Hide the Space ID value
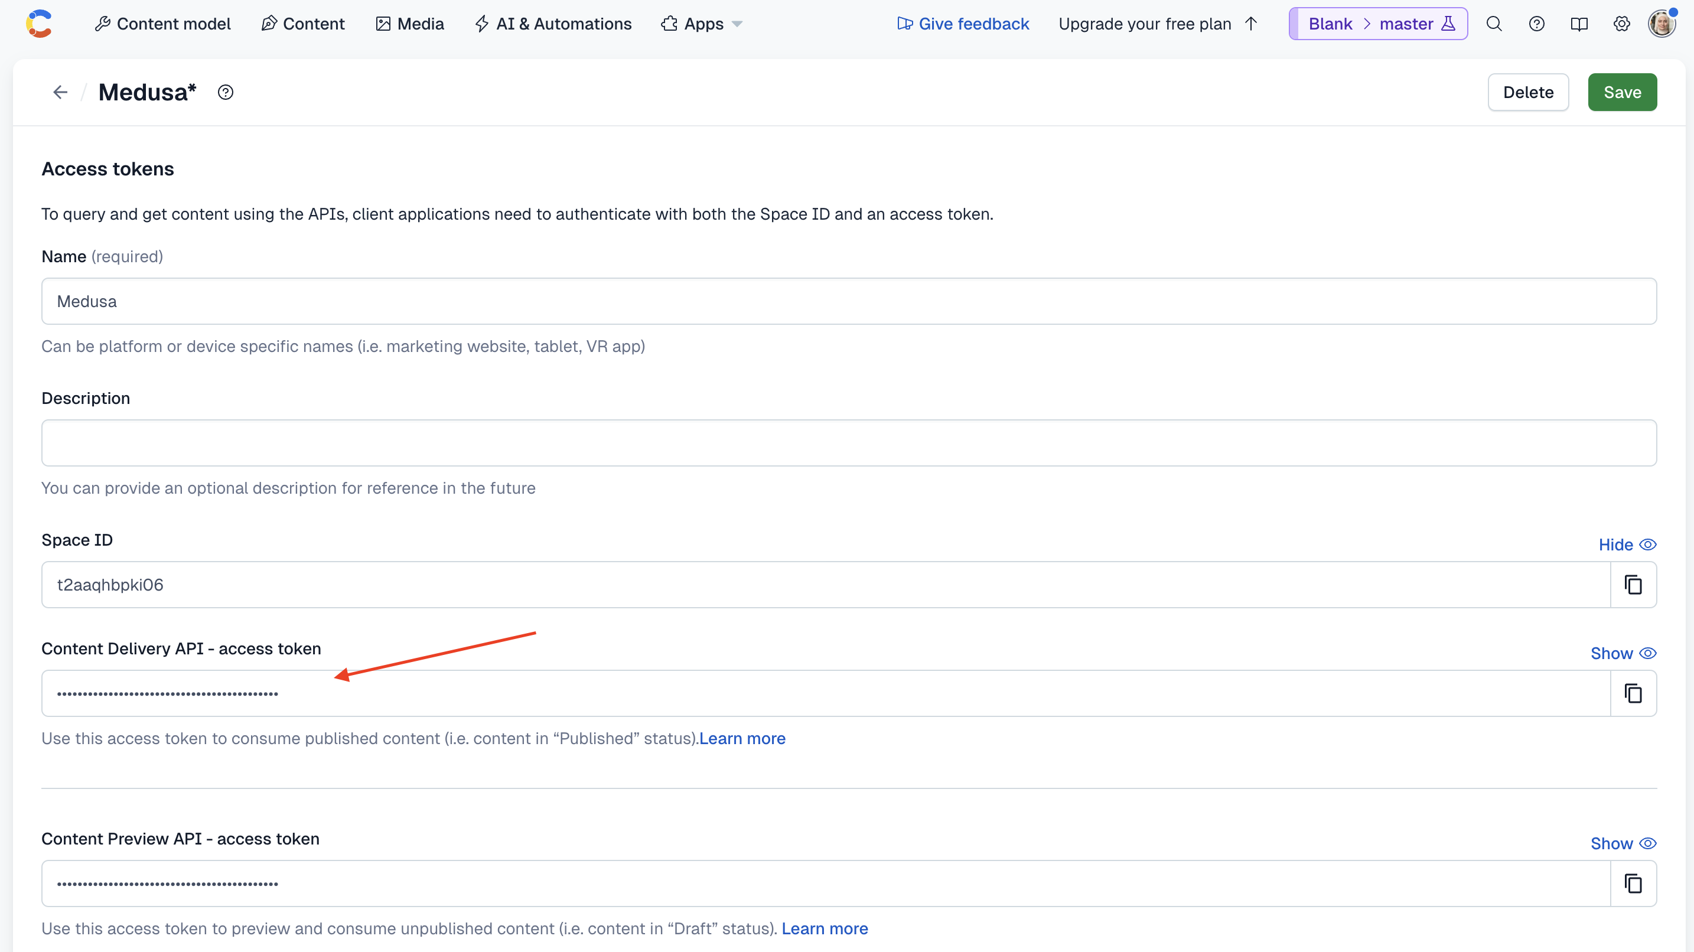 point(1627,545)
